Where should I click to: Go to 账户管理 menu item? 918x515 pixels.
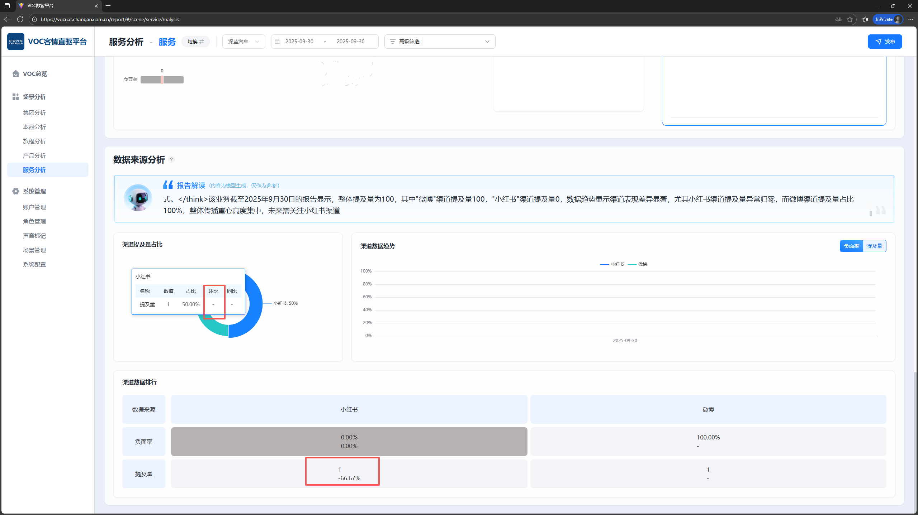(x=34, y=207)
